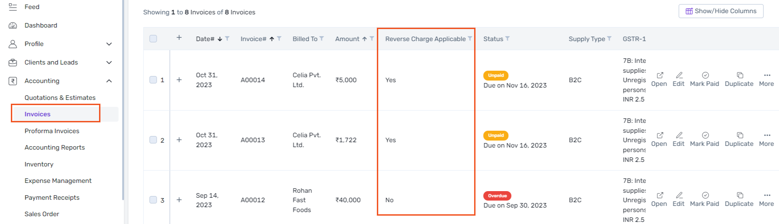This screenshot has width=779, height=224.
Task: Go to Expense Management
Action: 58,181
